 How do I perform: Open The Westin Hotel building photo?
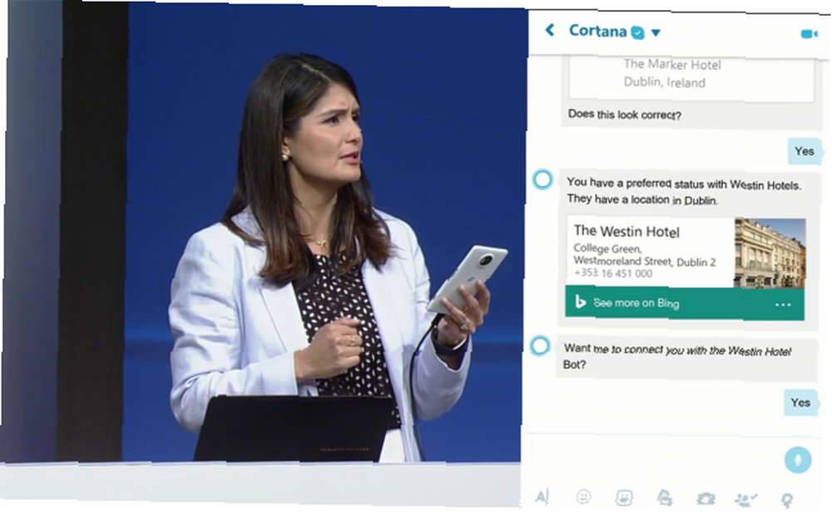pos(770,254)
